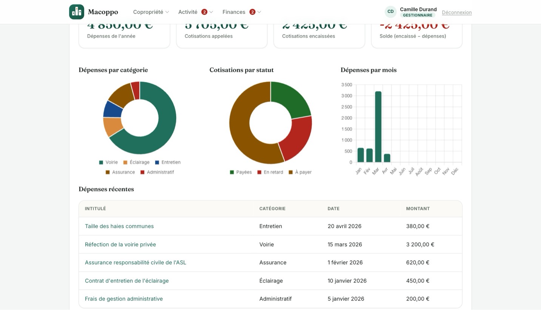Open the Frais de gestion administrative expense
541x310 pixels.
coord(124,299)
